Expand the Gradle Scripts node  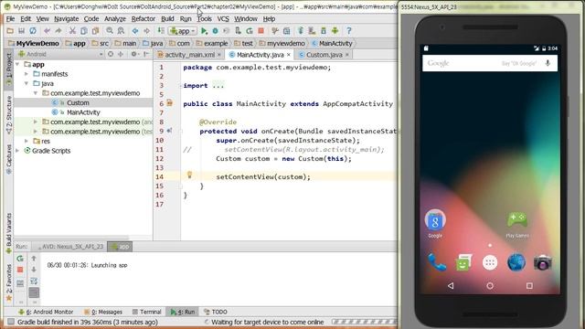[17, 151]
